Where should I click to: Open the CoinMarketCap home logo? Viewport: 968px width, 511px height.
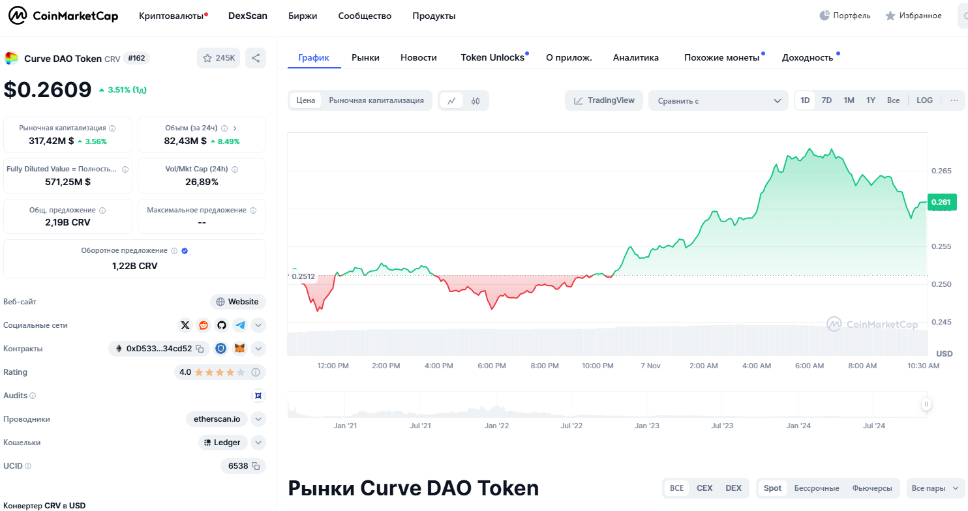click(62, 15)
